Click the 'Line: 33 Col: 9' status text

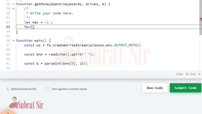click(x=188, y=74)
